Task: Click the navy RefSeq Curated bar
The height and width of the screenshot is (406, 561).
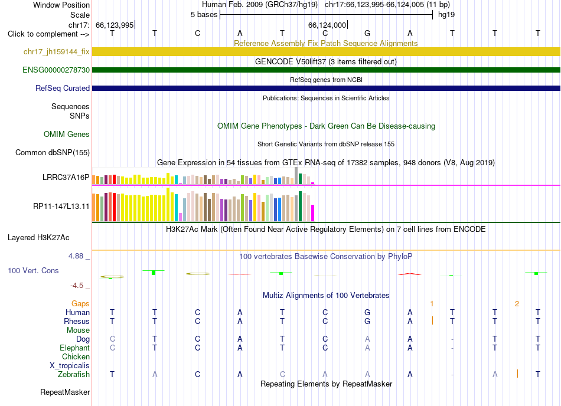Action: [326, 88]
